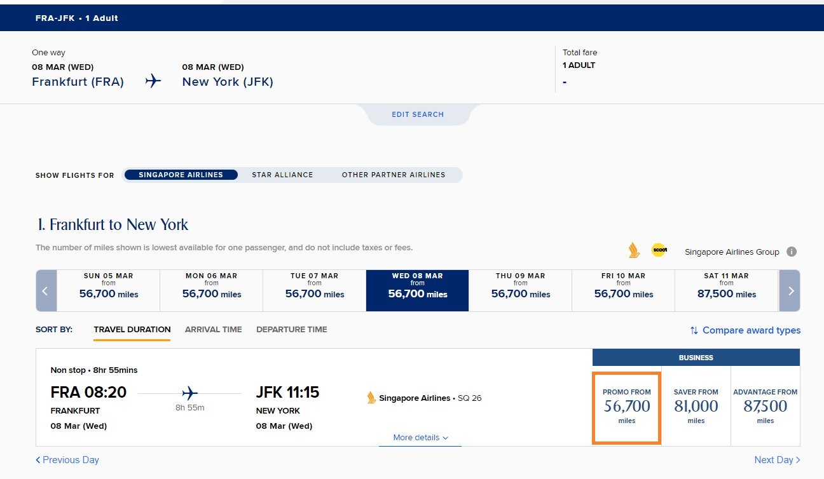Go to Previous Day flights
824x479 pixels.
coord(67,460)
